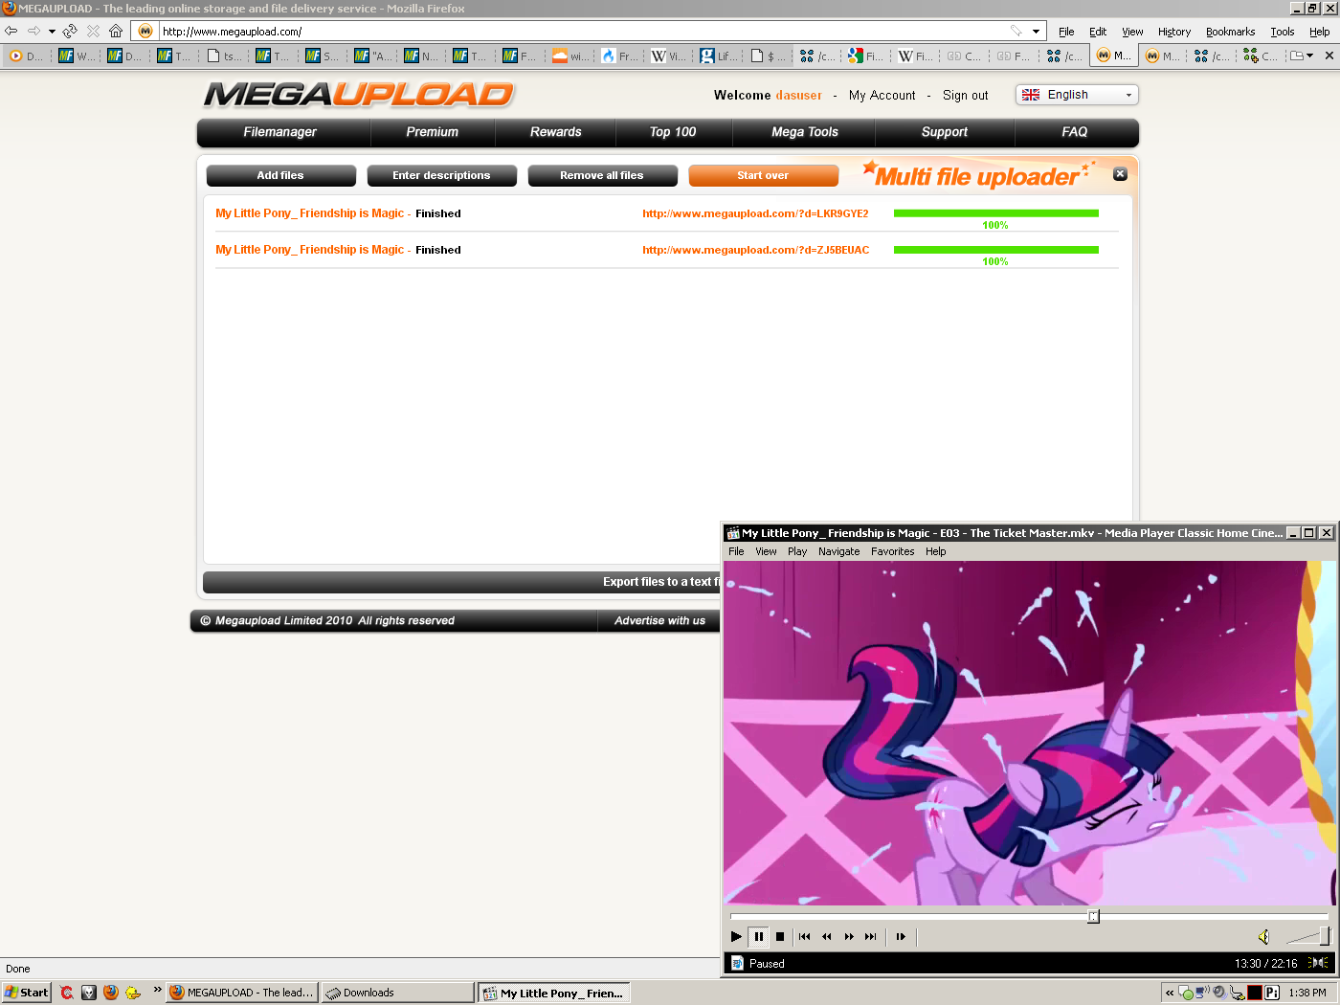The image size is (1340, 1005).
Task: Expand hidden system tray icons
Action: coord(1169,993)
